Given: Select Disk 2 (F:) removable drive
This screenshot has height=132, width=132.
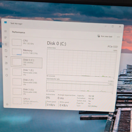Looking at the screenshot, I should (27, 82).
